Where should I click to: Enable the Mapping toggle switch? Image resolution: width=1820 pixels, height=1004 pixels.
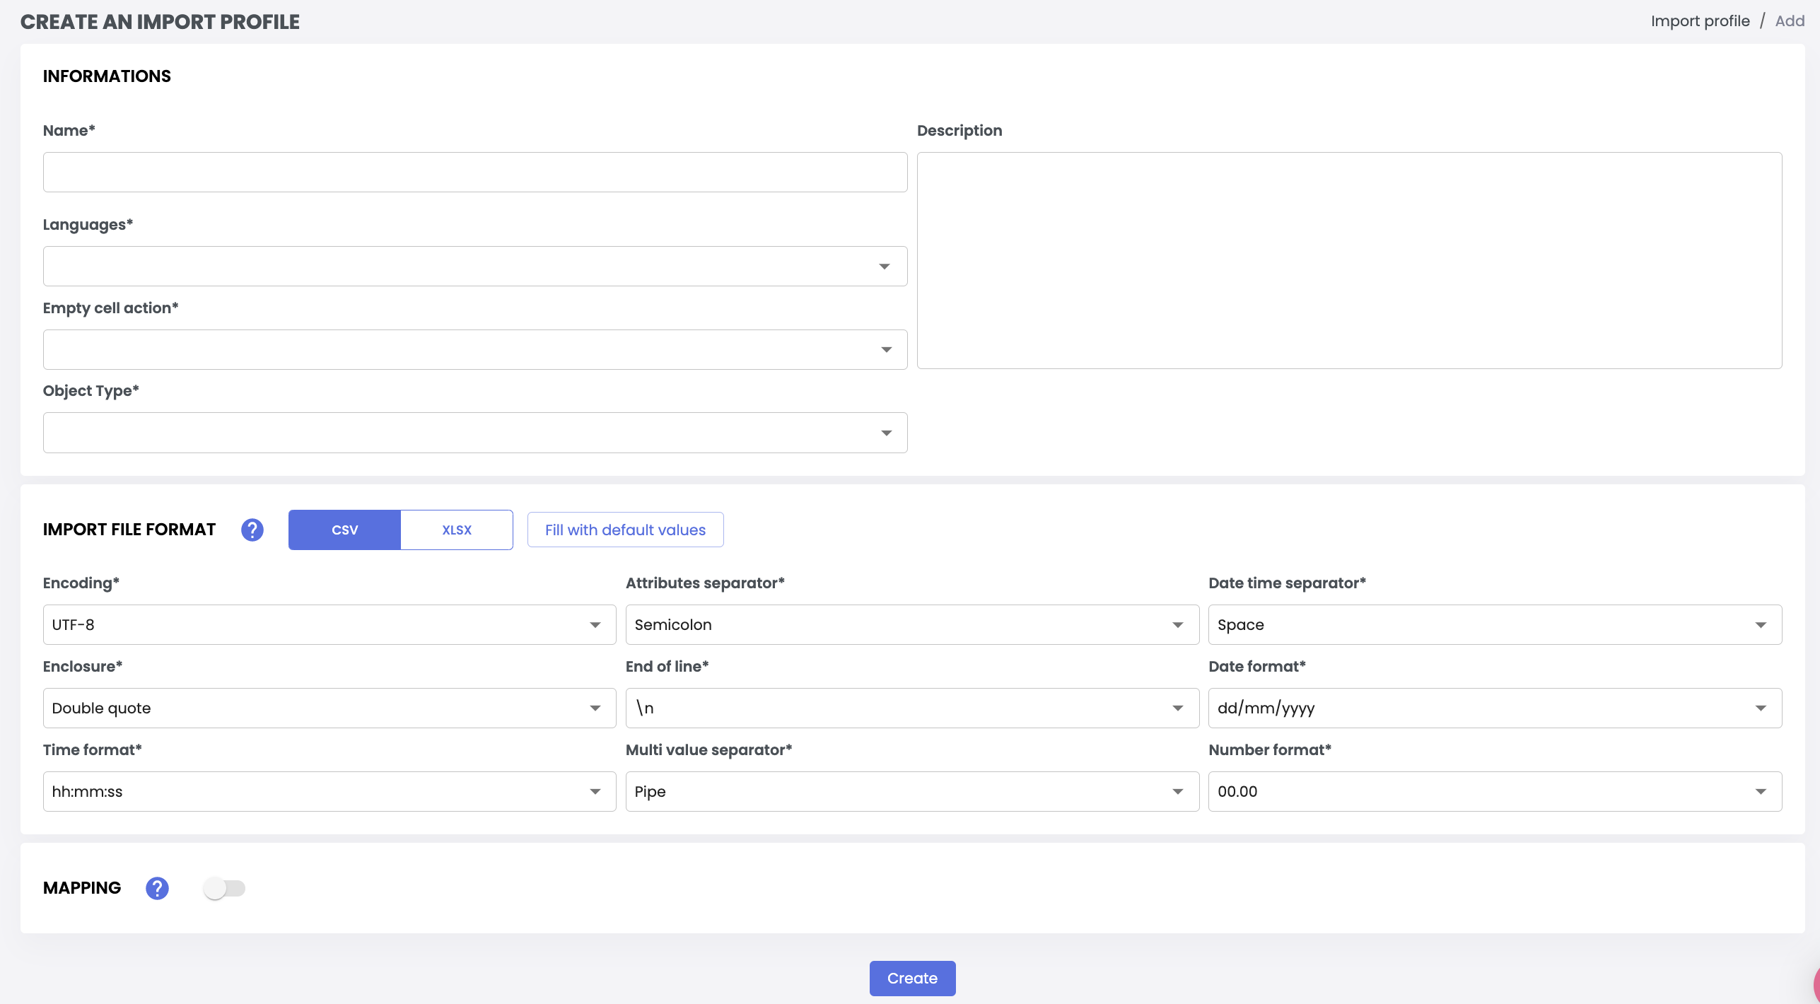(x=224, y=888)
